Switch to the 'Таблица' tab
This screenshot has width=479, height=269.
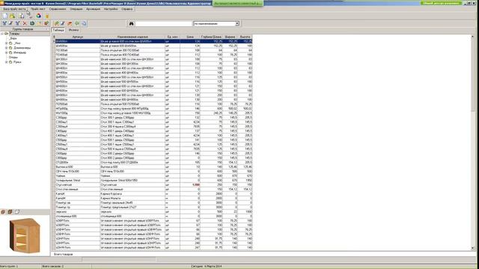[x=58, y=30]
